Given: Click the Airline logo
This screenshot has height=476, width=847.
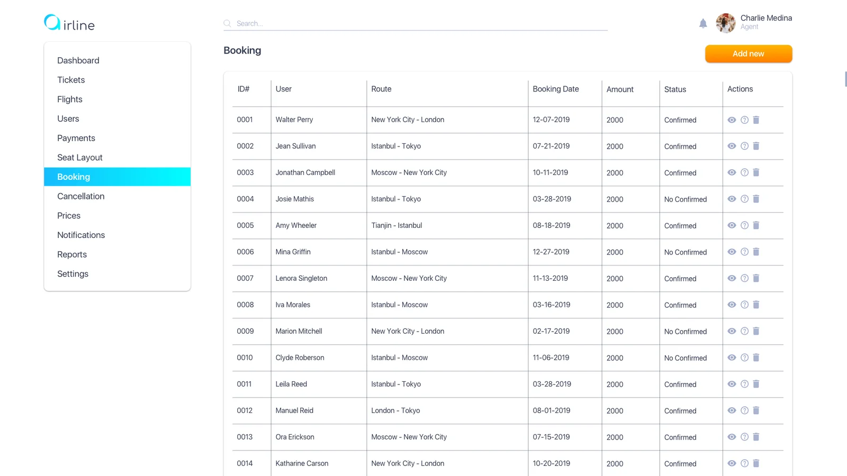Looking at the screenshot, I should click(69, 23).
